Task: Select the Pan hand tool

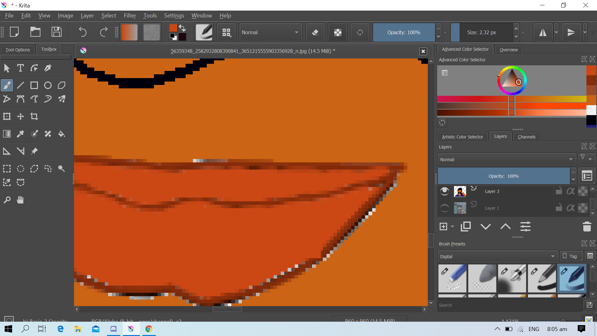Action: pyautogui.click(x=21, y=200)
